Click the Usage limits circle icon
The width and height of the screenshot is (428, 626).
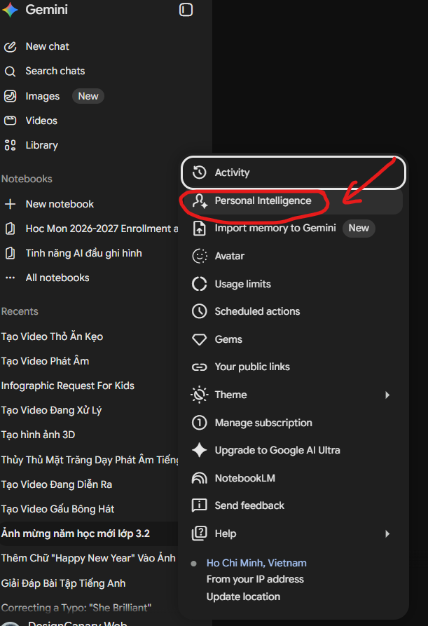200,284
